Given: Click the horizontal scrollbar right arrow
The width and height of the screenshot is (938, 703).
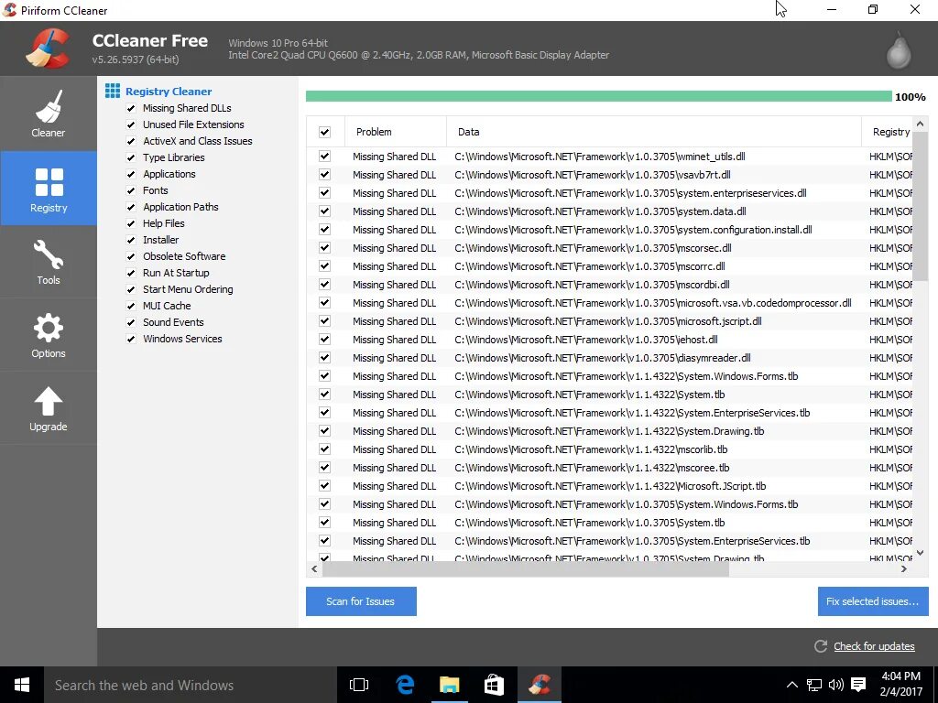Looking at the screenshot, I should coord(904,569).
